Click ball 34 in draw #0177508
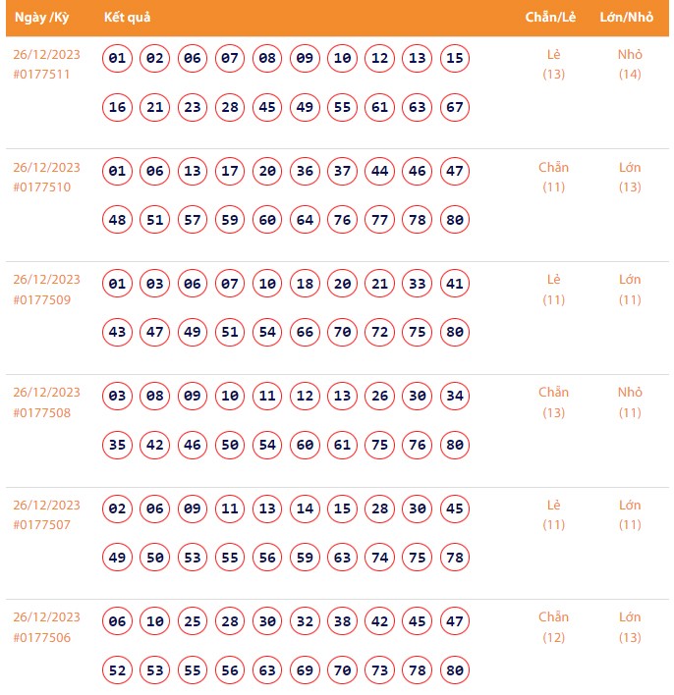 click(x=454, y=397)
